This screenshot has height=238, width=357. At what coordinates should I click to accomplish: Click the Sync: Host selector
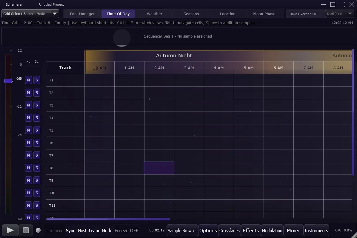click(76, 231)
